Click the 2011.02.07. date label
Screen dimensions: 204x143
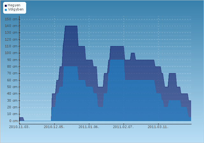point(123,127)
